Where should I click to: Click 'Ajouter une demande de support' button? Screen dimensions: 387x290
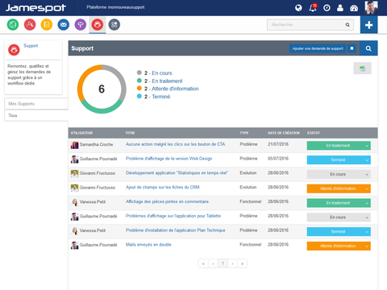318,48
